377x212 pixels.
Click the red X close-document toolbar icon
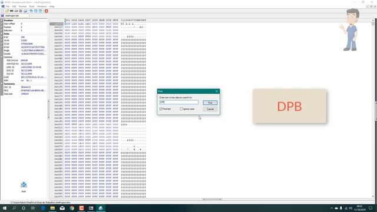[46, 11]
